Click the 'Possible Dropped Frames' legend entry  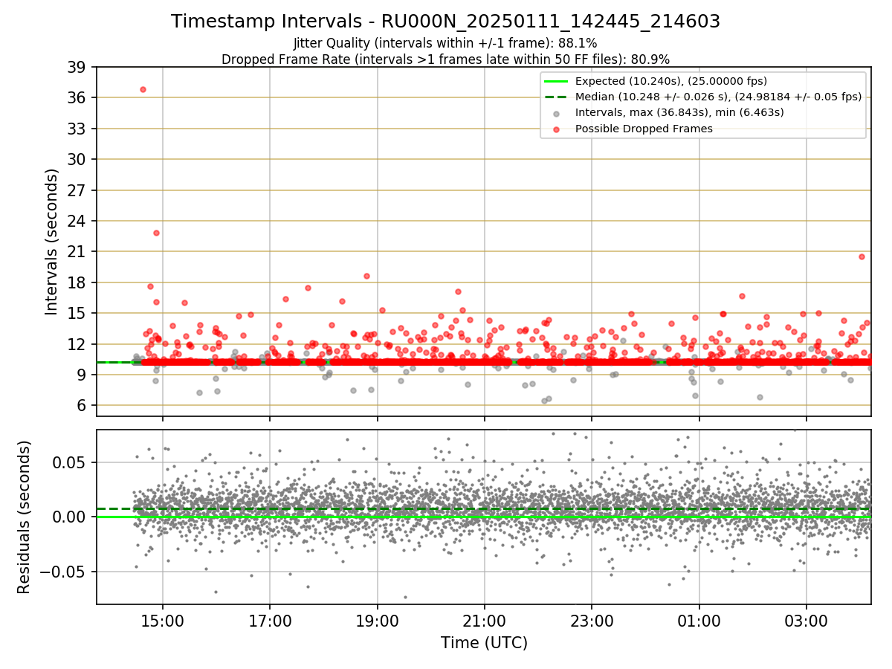click(x=644, y=129)
